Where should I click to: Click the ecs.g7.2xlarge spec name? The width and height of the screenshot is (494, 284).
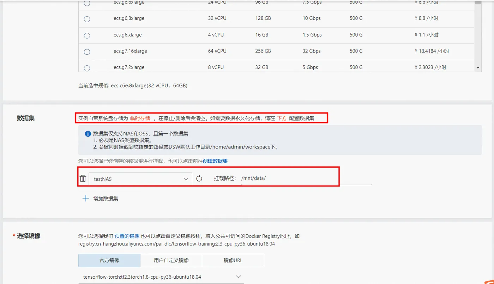click(x=129, y=67)
